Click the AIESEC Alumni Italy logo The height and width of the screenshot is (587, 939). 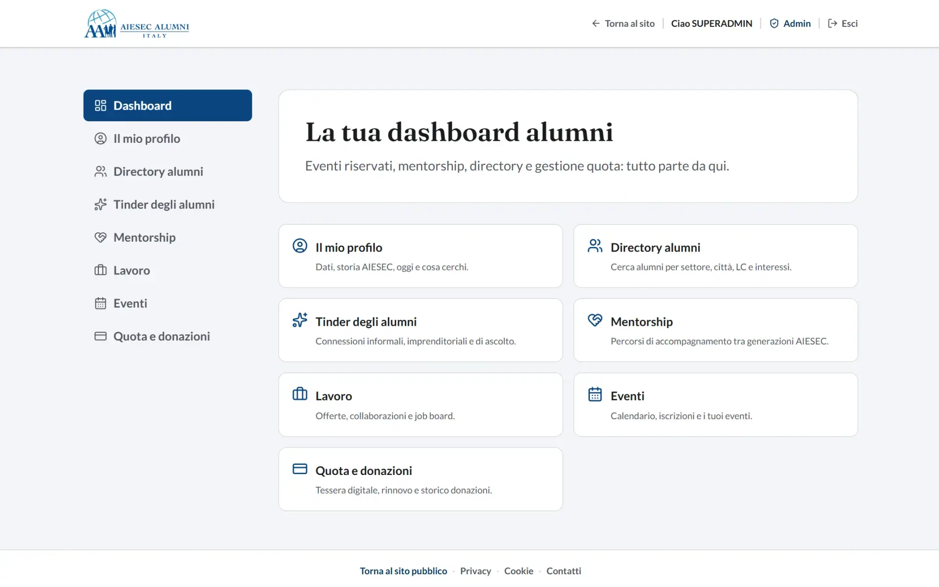coord(136,23)
